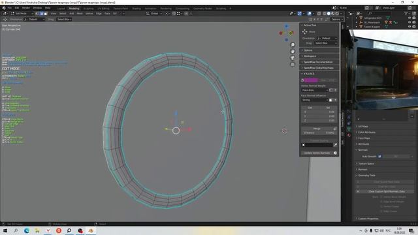Image resolution: width=418 pixels, height=235 pixels.
Task: Click eyedropper icon beside black color field
Action: pos(335,145)
